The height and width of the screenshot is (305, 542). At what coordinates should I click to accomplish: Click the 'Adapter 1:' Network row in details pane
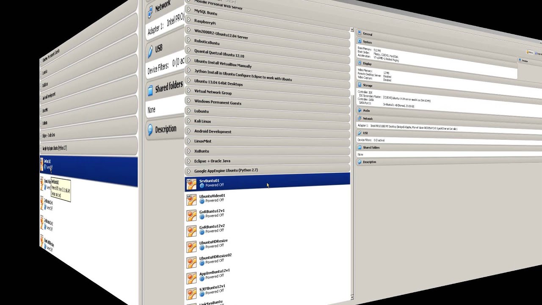point(407,126)
